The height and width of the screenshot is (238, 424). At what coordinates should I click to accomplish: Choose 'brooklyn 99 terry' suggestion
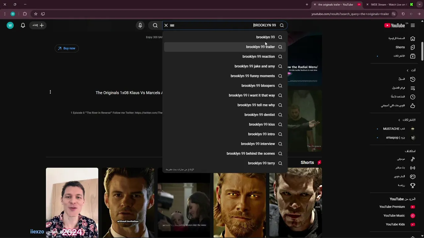[x=225, y=163]
